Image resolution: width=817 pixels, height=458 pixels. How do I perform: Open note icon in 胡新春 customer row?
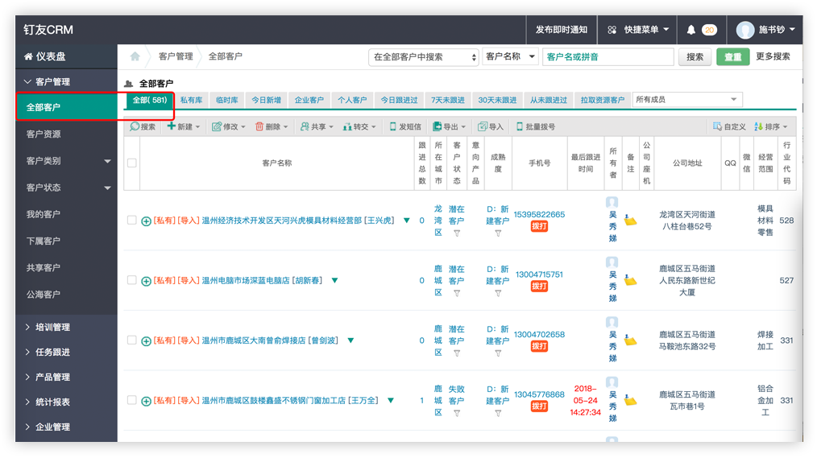630,280
